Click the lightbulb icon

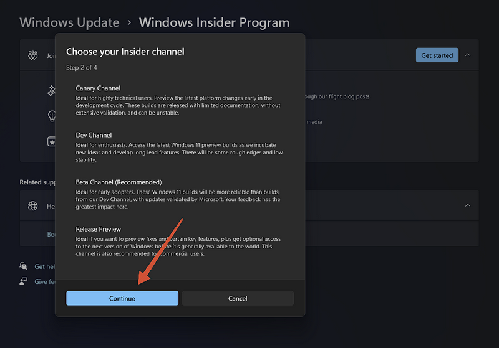tap(51, 116)
